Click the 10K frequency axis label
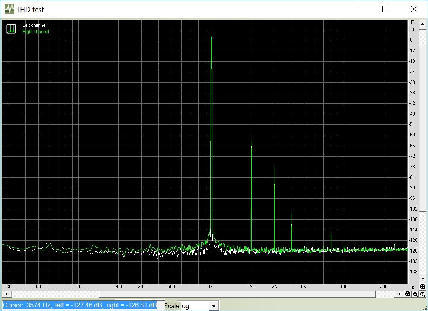 coord(344,287)
